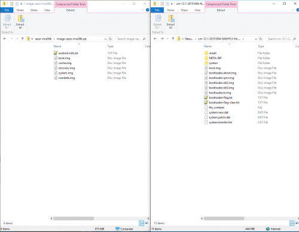
Task: Select bootloader.tz.img in right window
Action: (x=220, y=93)
